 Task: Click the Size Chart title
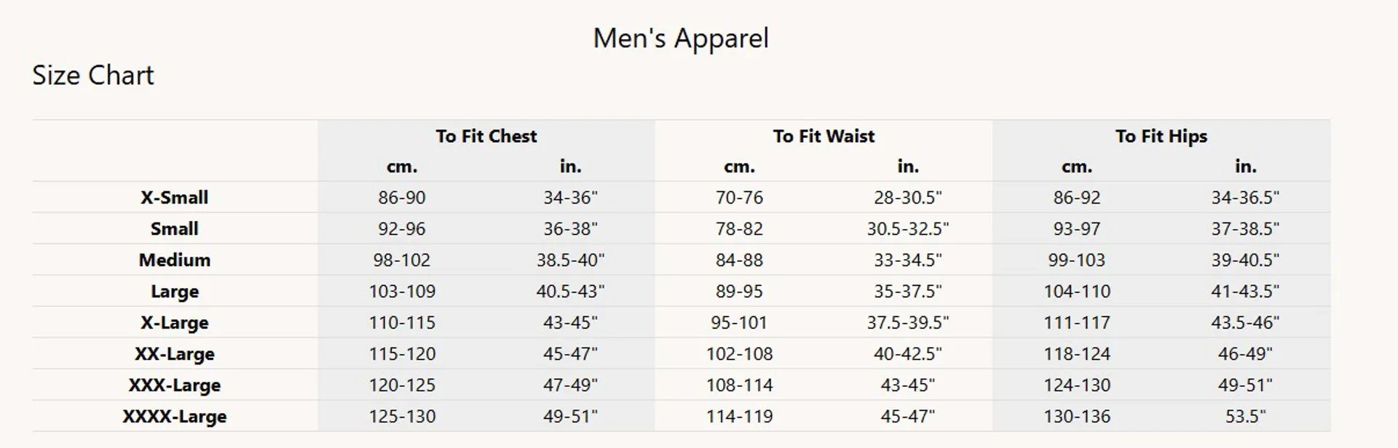coord(93,76)
